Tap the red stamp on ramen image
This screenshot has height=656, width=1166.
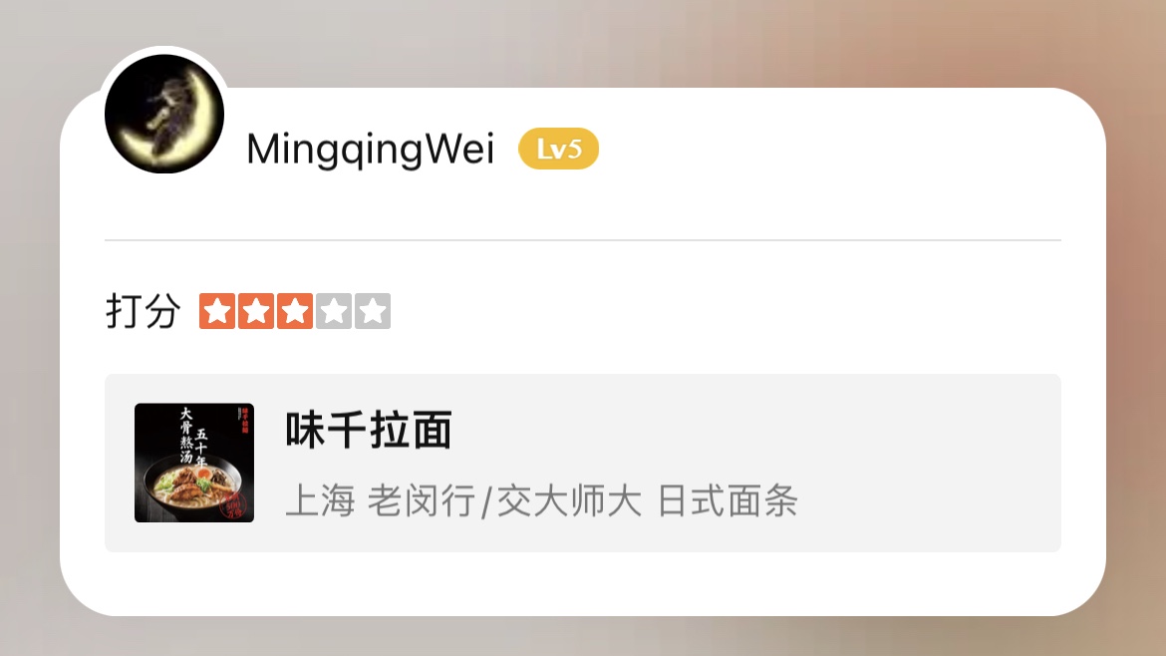(235, 504)
